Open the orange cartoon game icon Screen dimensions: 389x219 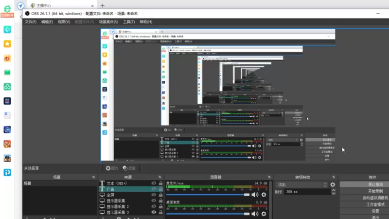(7, 144)
